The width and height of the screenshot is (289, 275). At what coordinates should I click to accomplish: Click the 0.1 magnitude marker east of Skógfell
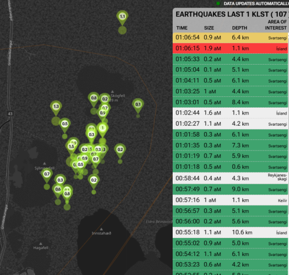138,105
